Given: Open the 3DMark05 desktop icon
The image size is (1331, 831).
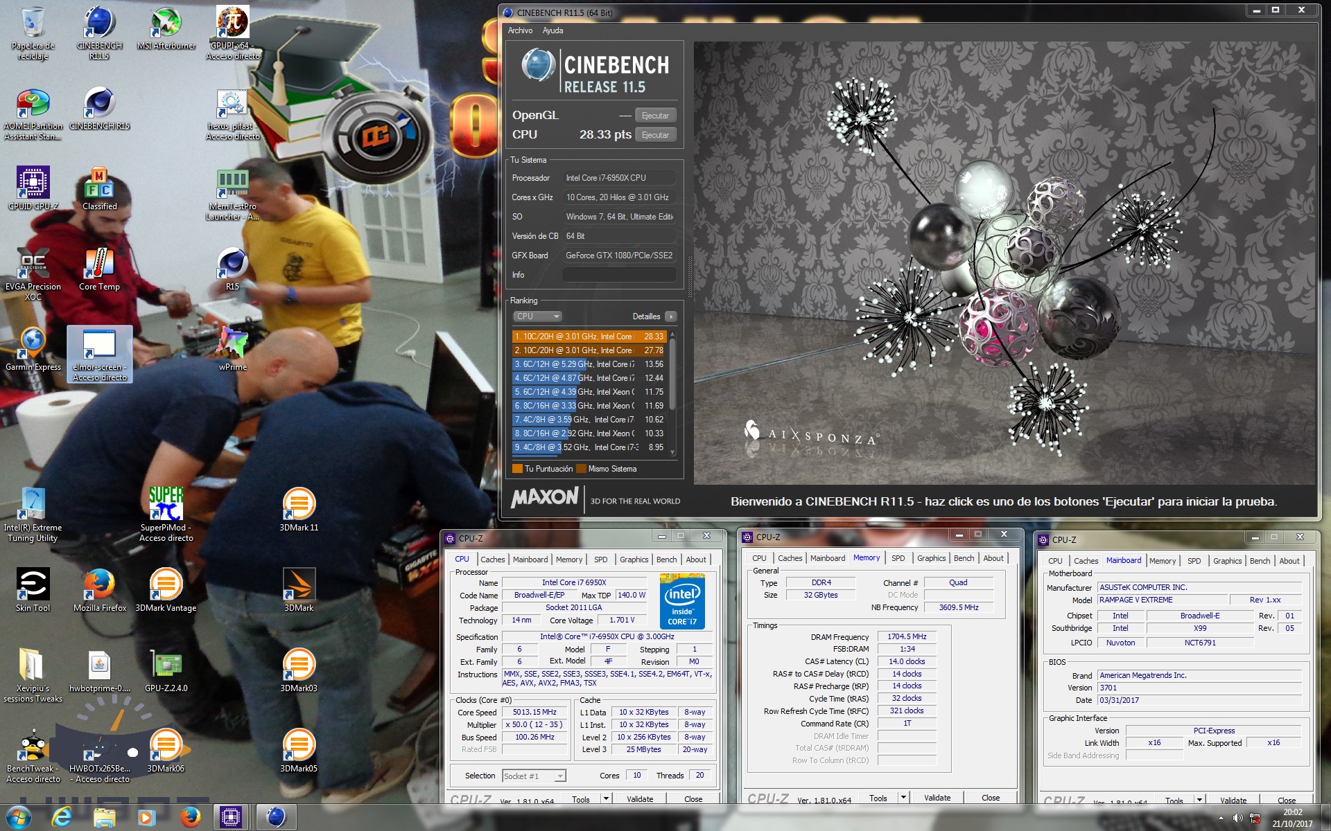Looking at the screenshot, I should (x=299, y=750).
